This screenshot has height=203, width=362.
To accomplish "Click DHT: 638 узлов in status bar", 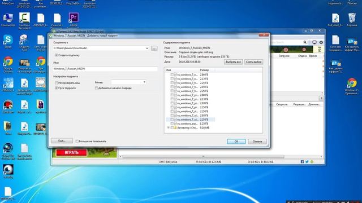I will tap(168, 162).
